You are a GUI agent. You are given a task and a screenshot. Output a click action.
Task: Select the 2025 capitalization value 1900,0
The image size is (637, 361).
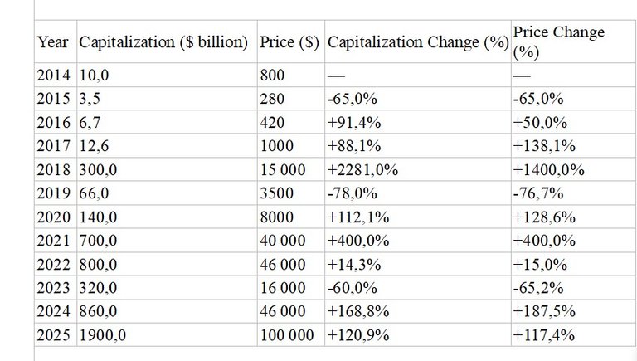tap(167, 335)
